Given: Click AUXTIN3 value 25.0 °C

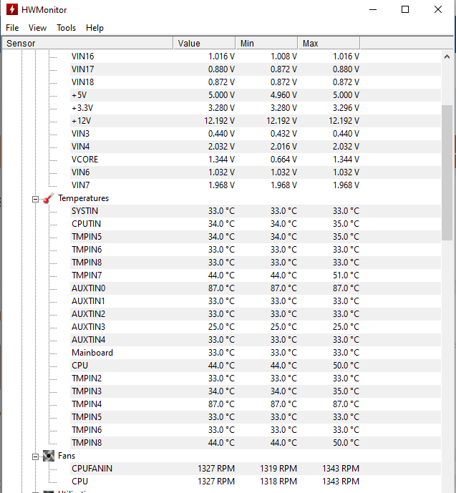Looking at the screenshot, I should coord(221,327).
